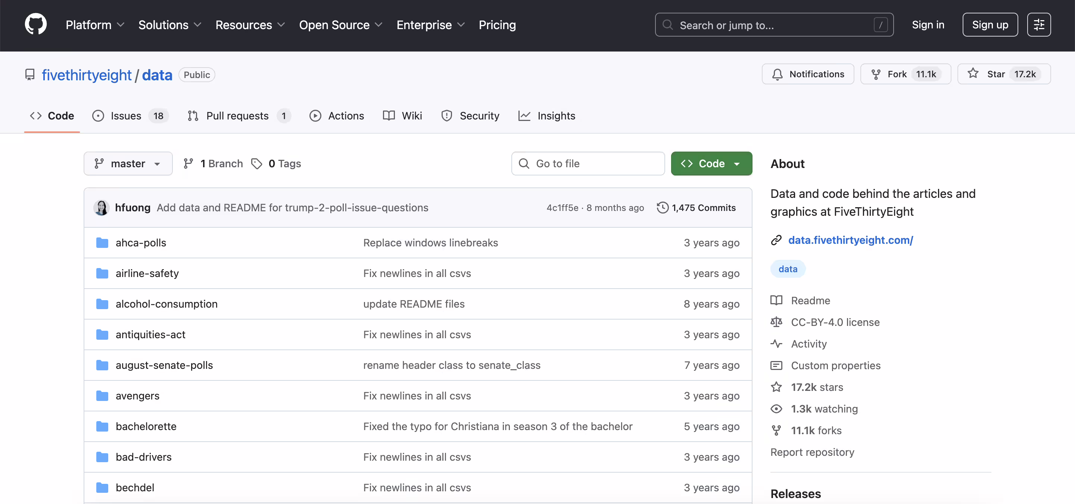Expand the master branch dropdown
Image resolution: width=1075 pixels, height=504 pixels.
point(128,164)
